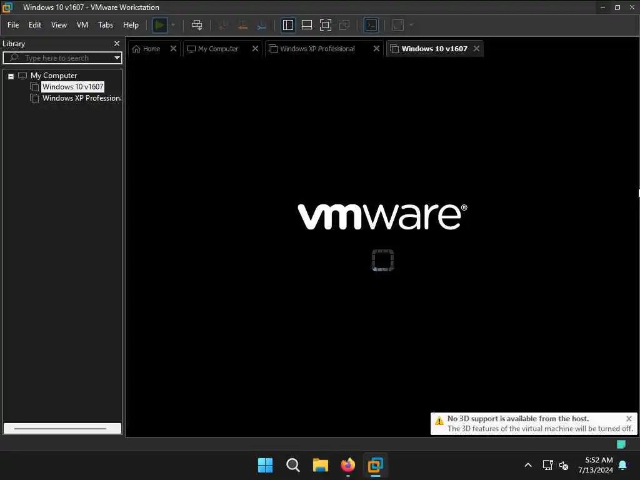The image size is (640, 480).
Task: Select Windows 10 v1607 in Library
Action: pyautogui.click(x=72, y=86)
